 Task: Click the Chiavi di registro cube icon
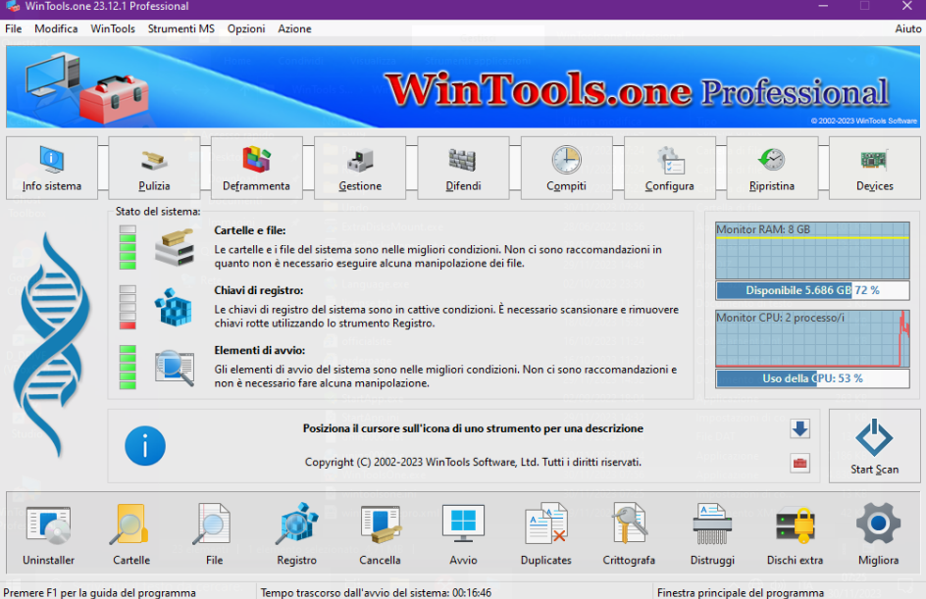(174, 307)
